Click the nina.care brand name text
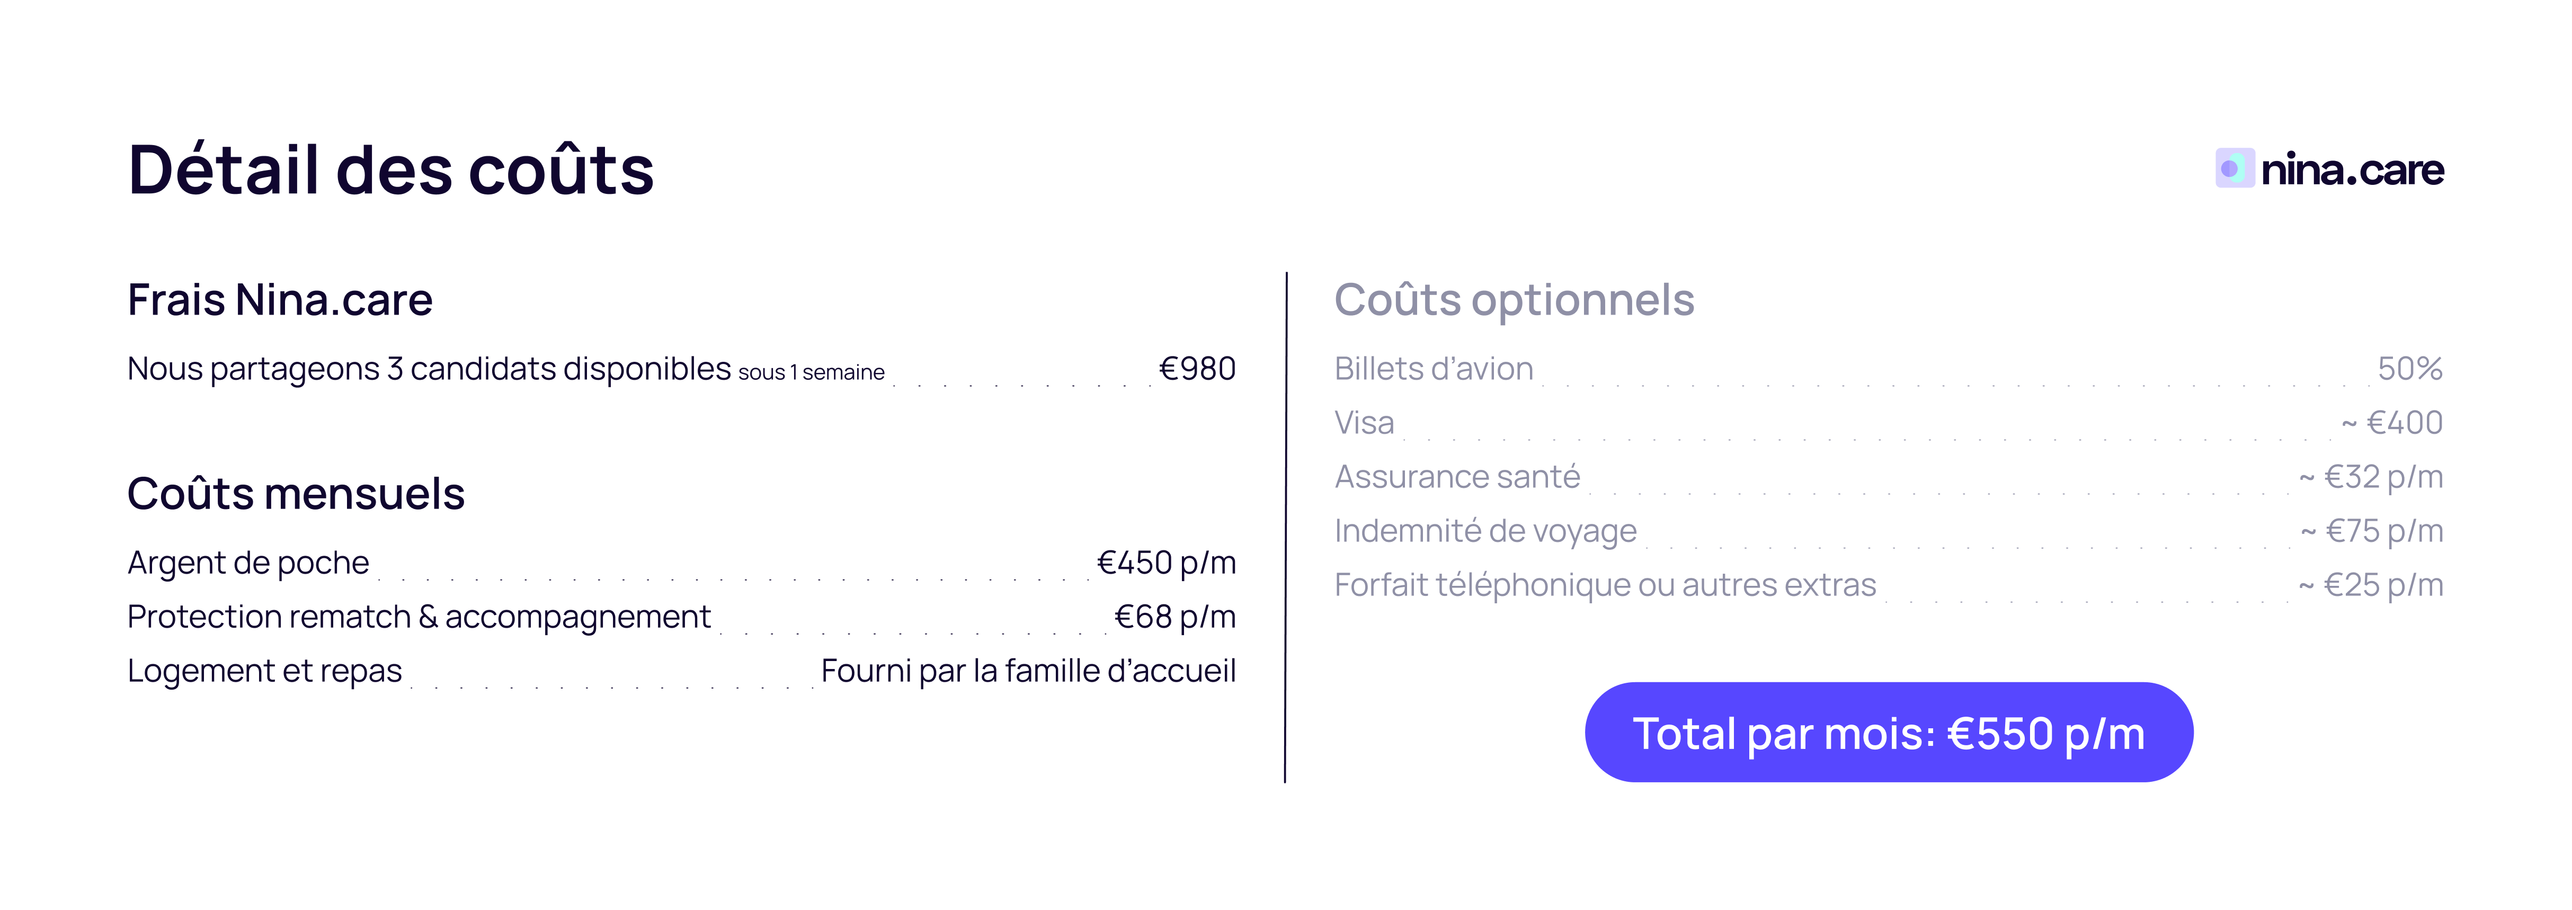Viewport: 2572px width, 910px height. [x=2351, y=171]
